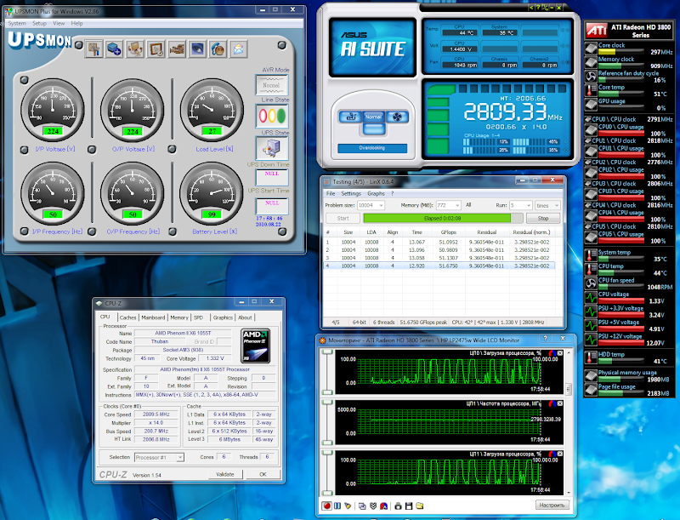The width and height of the screenshot is (680, 520).
Task: Click the Stop button in LinX
Action: coord(543,219)
